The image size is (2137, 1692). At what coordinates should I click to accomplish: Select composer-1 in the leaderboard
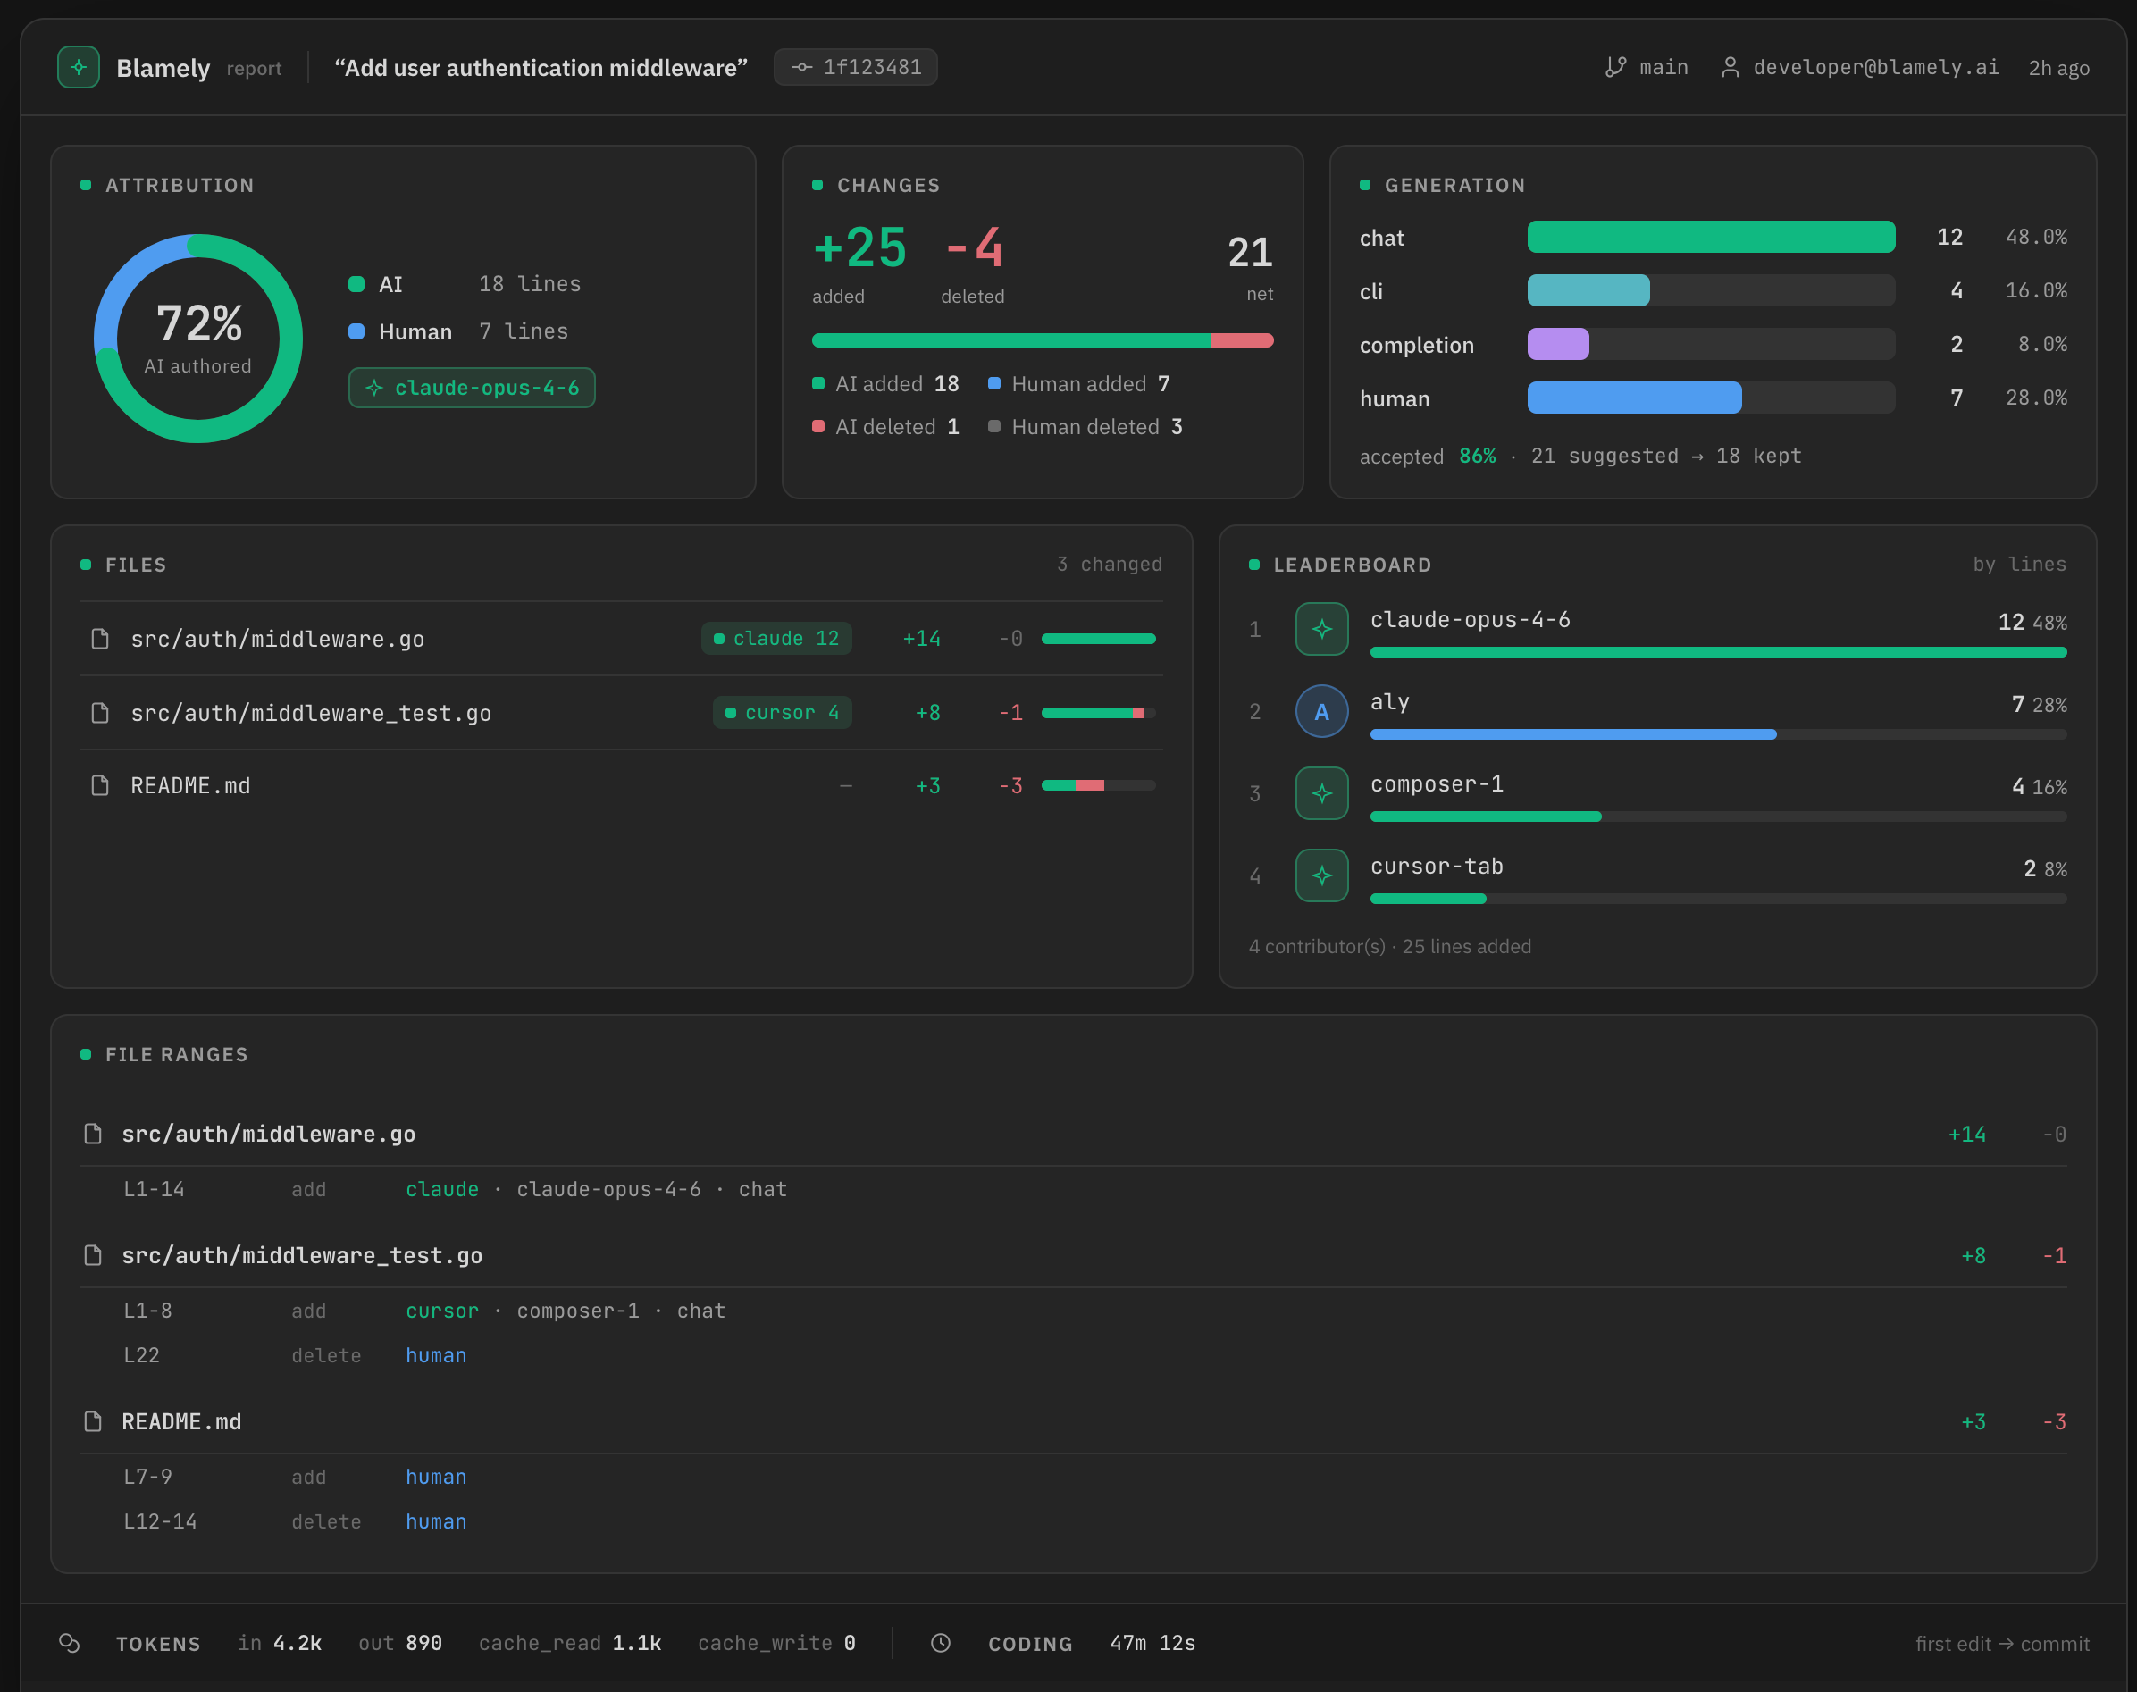1437,784
